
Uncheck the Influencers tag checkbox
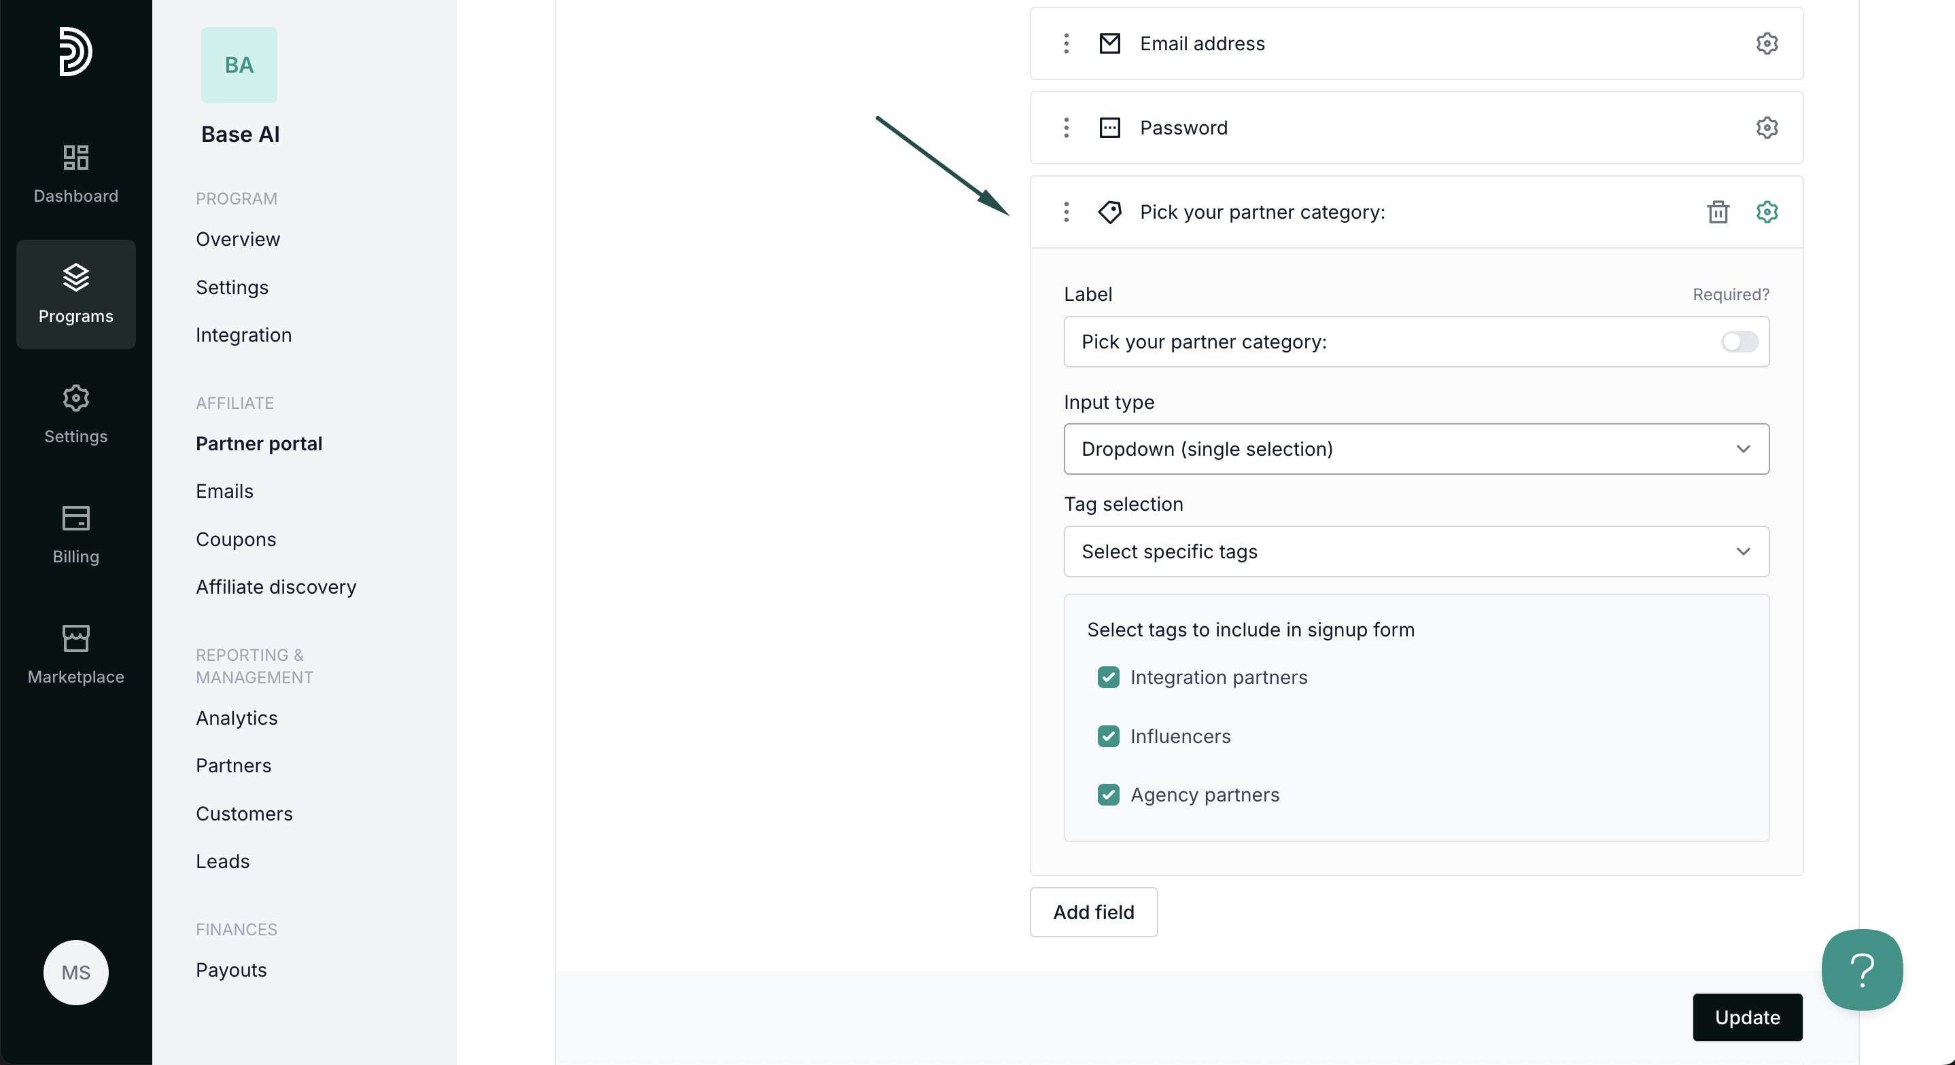pos(1108,736)
